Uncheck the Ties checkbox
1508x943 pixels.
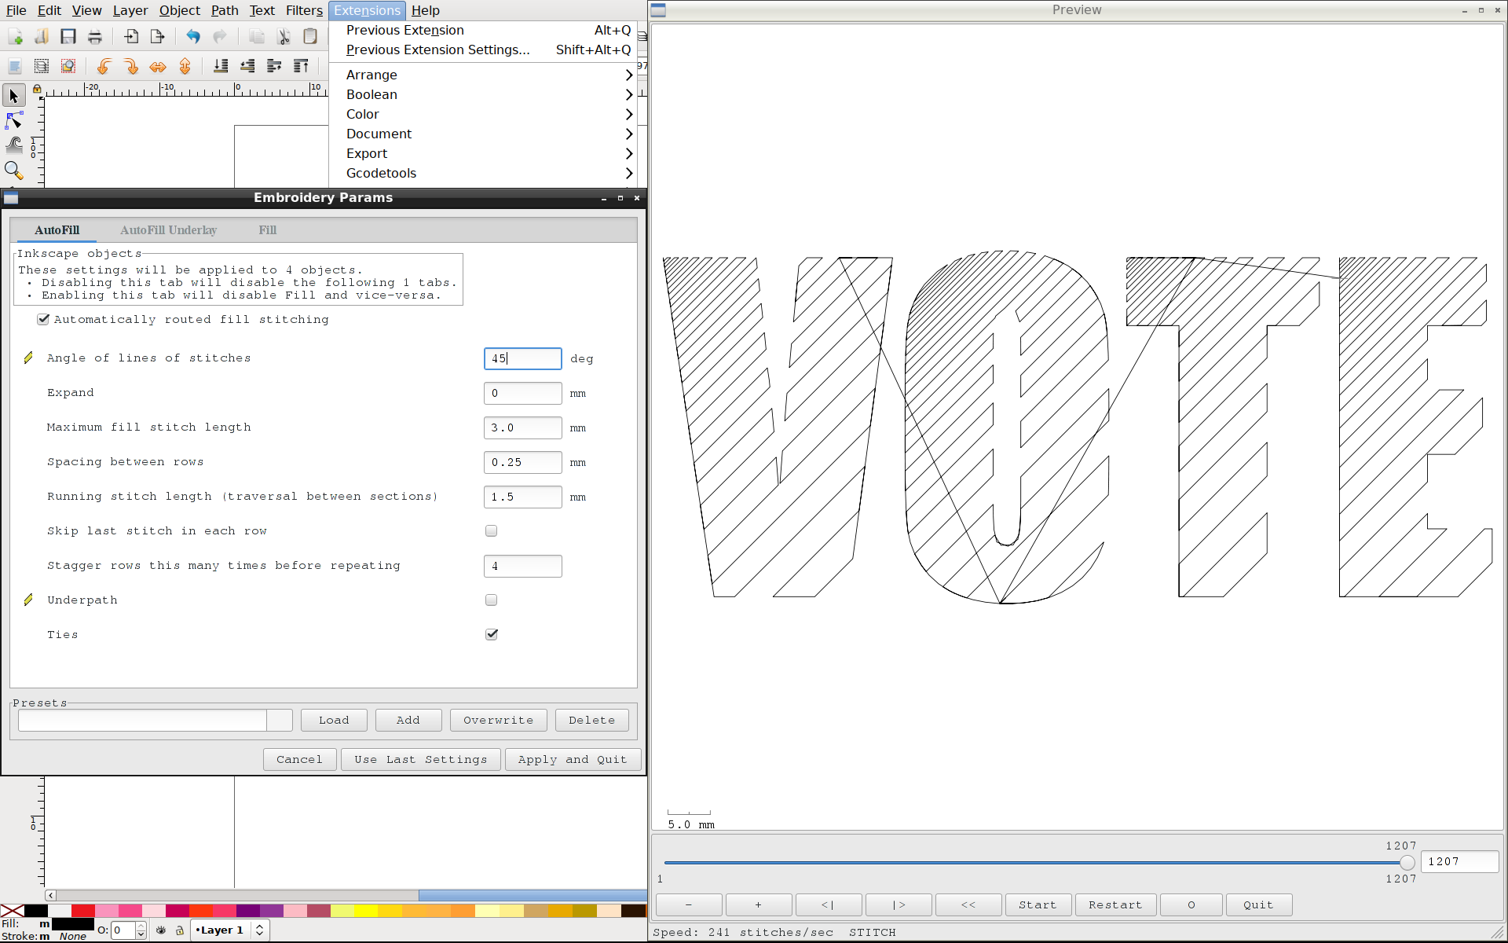click(x=492, y=634)
